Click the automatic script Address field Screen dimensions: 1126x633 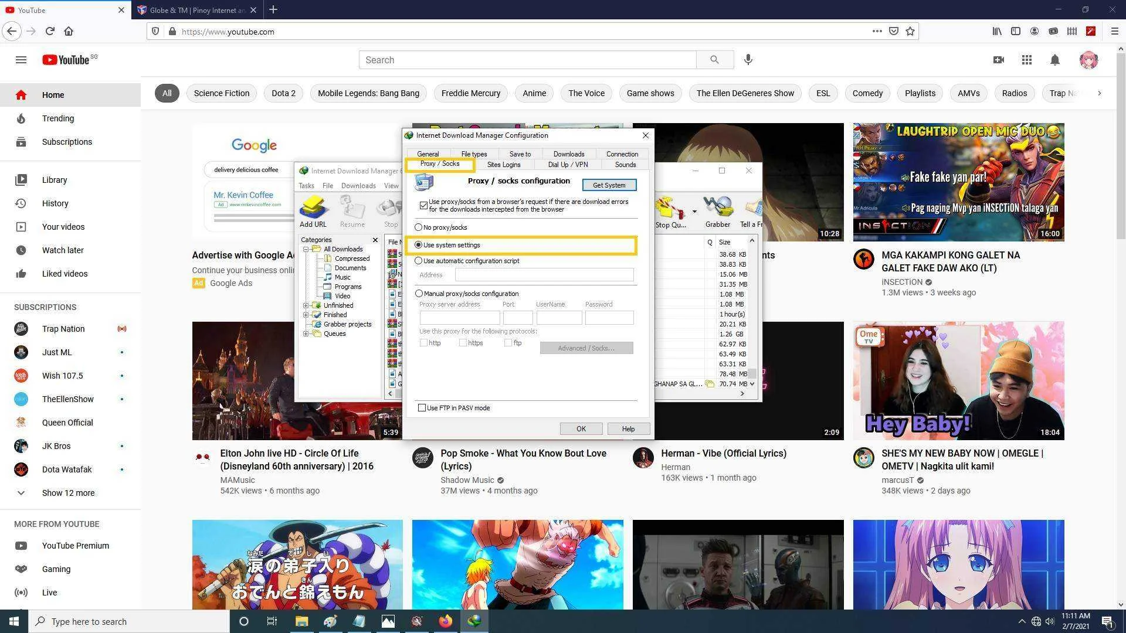(544, 275)
